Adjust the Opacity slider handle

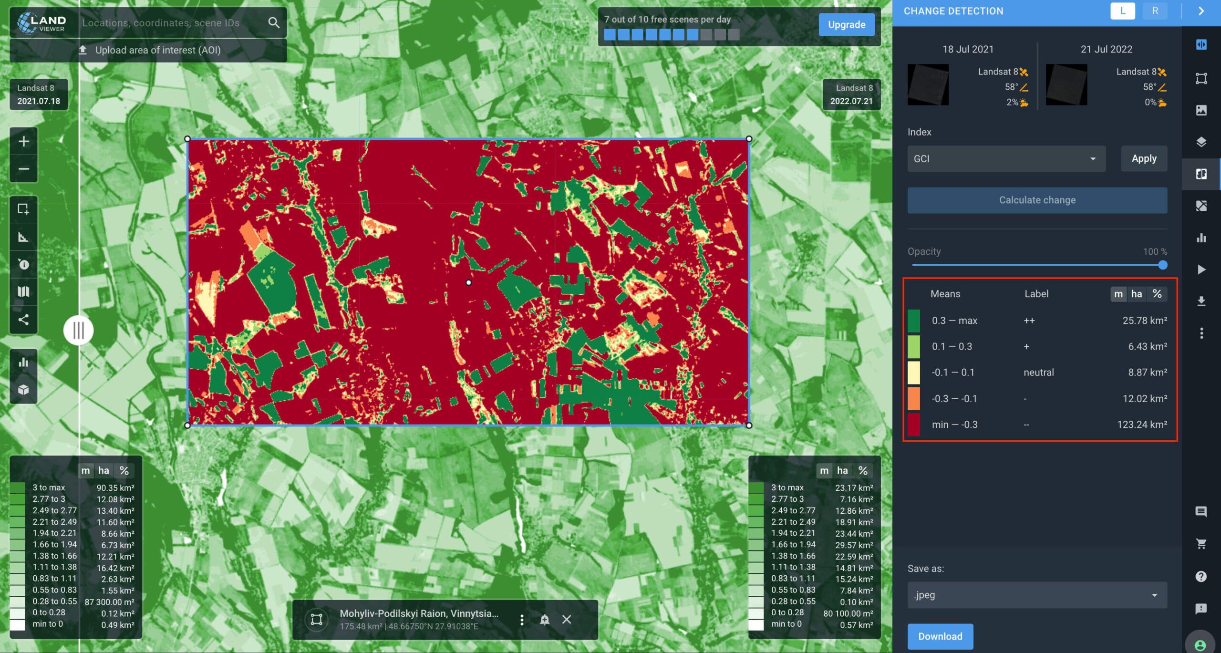pyautogui.click(x=1163, y=265)
